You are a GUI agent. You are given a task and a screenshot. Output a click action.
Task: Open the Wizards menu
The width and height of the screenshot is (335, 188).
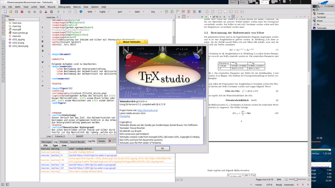click(x=51, y=7)
